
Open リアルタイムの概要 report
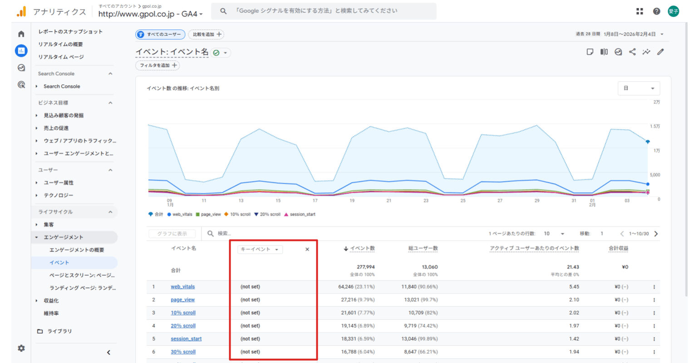click(60, 44)
